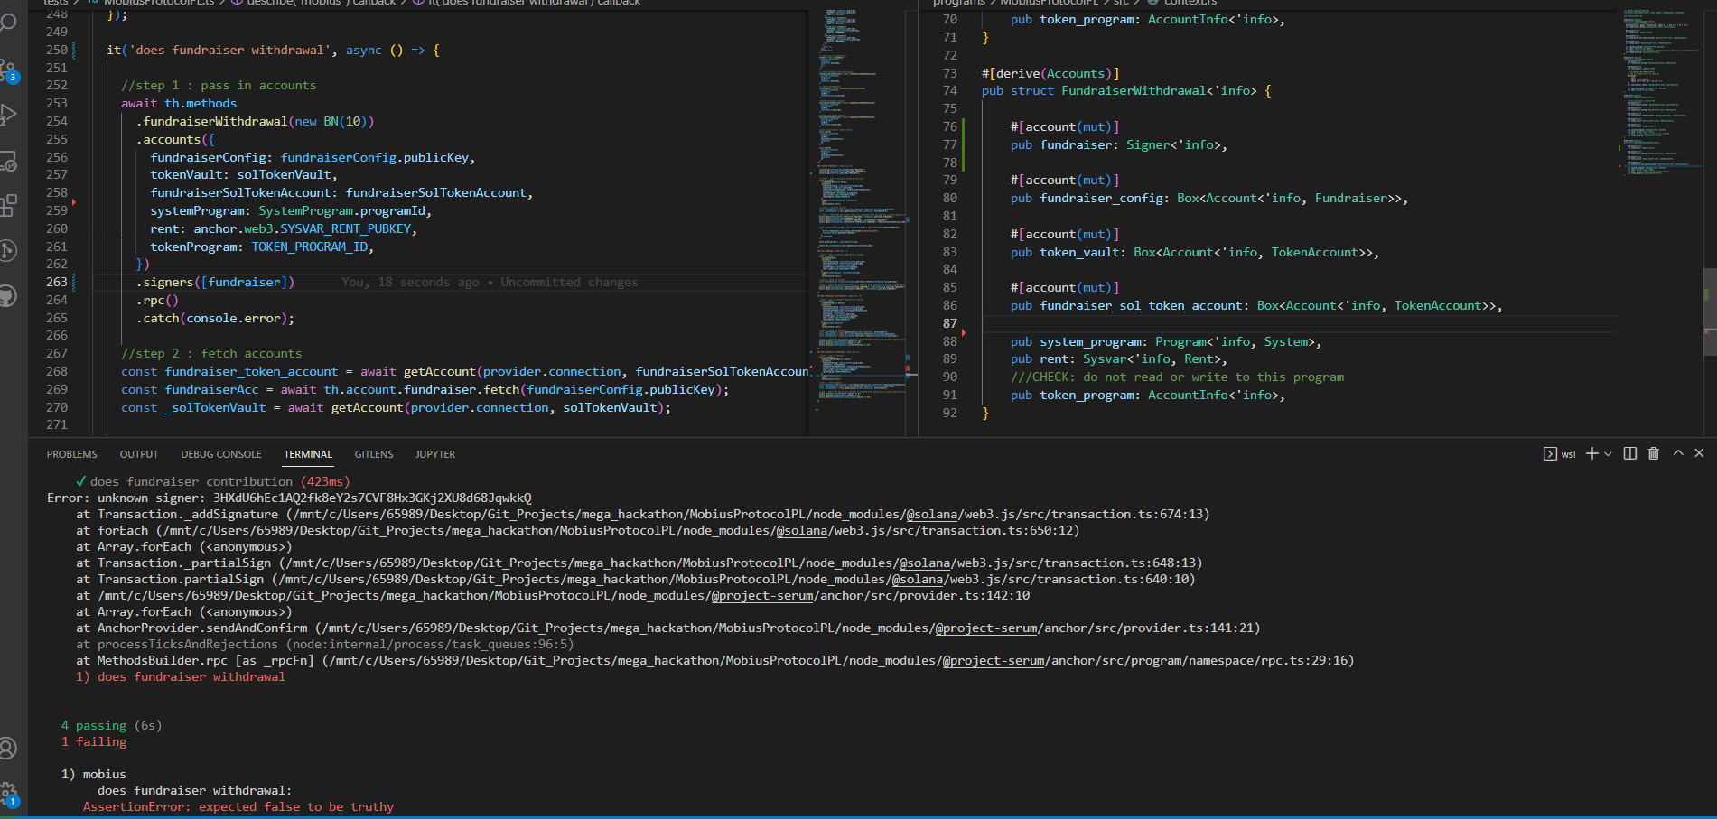
Task: Open the GitHub view in activity bar
Action: [x=9, y=295]
